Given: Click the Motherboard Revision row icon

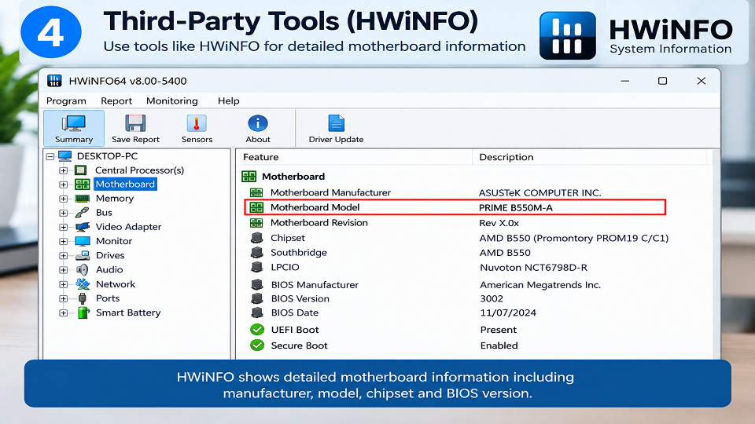Looking at the screenshot, I should click(256, 223).
